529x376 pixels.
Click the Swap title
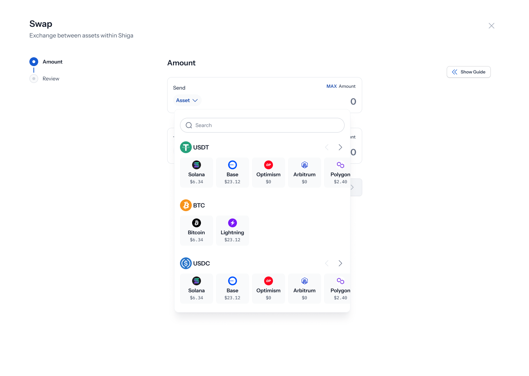[x=41, y=24]
